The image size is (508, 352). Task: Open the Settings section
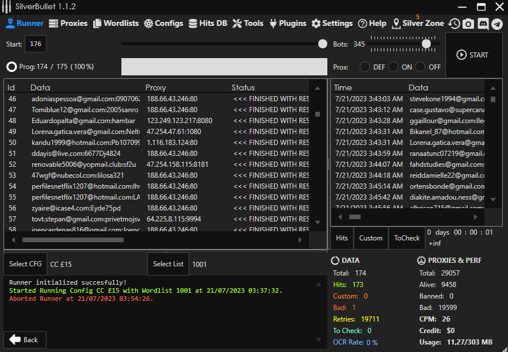click(332, 24)
